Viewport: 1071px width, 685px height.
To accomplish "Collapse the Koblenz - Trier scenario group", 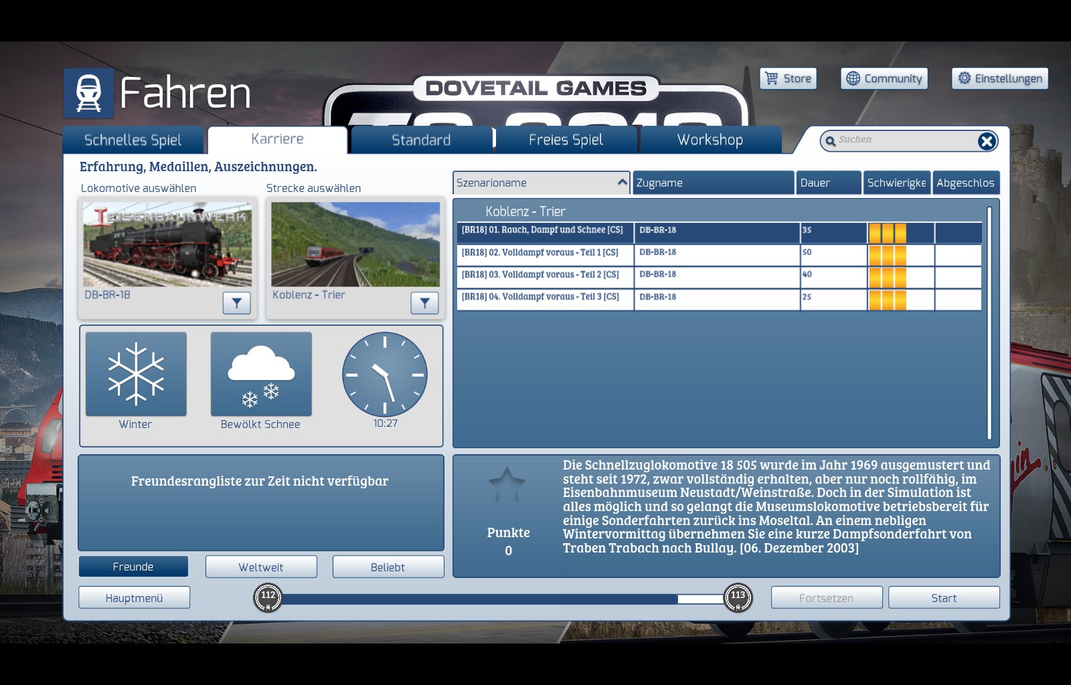I will pos(525,211).
